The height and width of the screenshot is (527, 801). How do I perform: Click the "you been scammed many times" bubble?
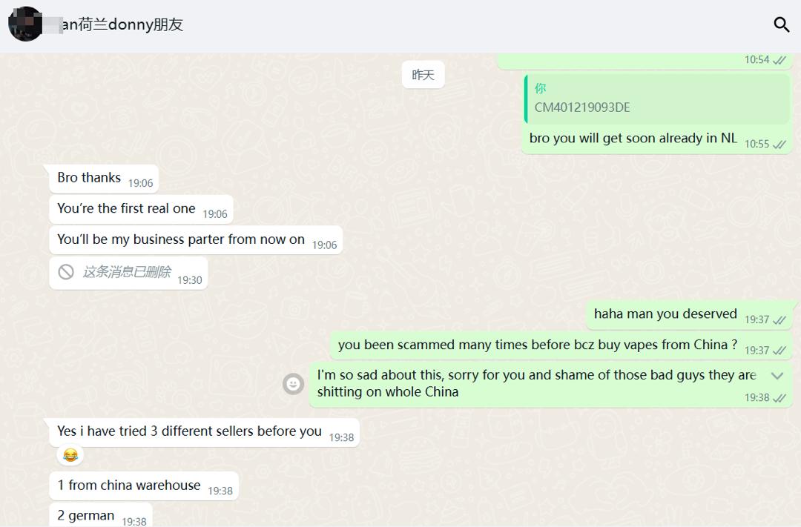(x=561, y=345)
